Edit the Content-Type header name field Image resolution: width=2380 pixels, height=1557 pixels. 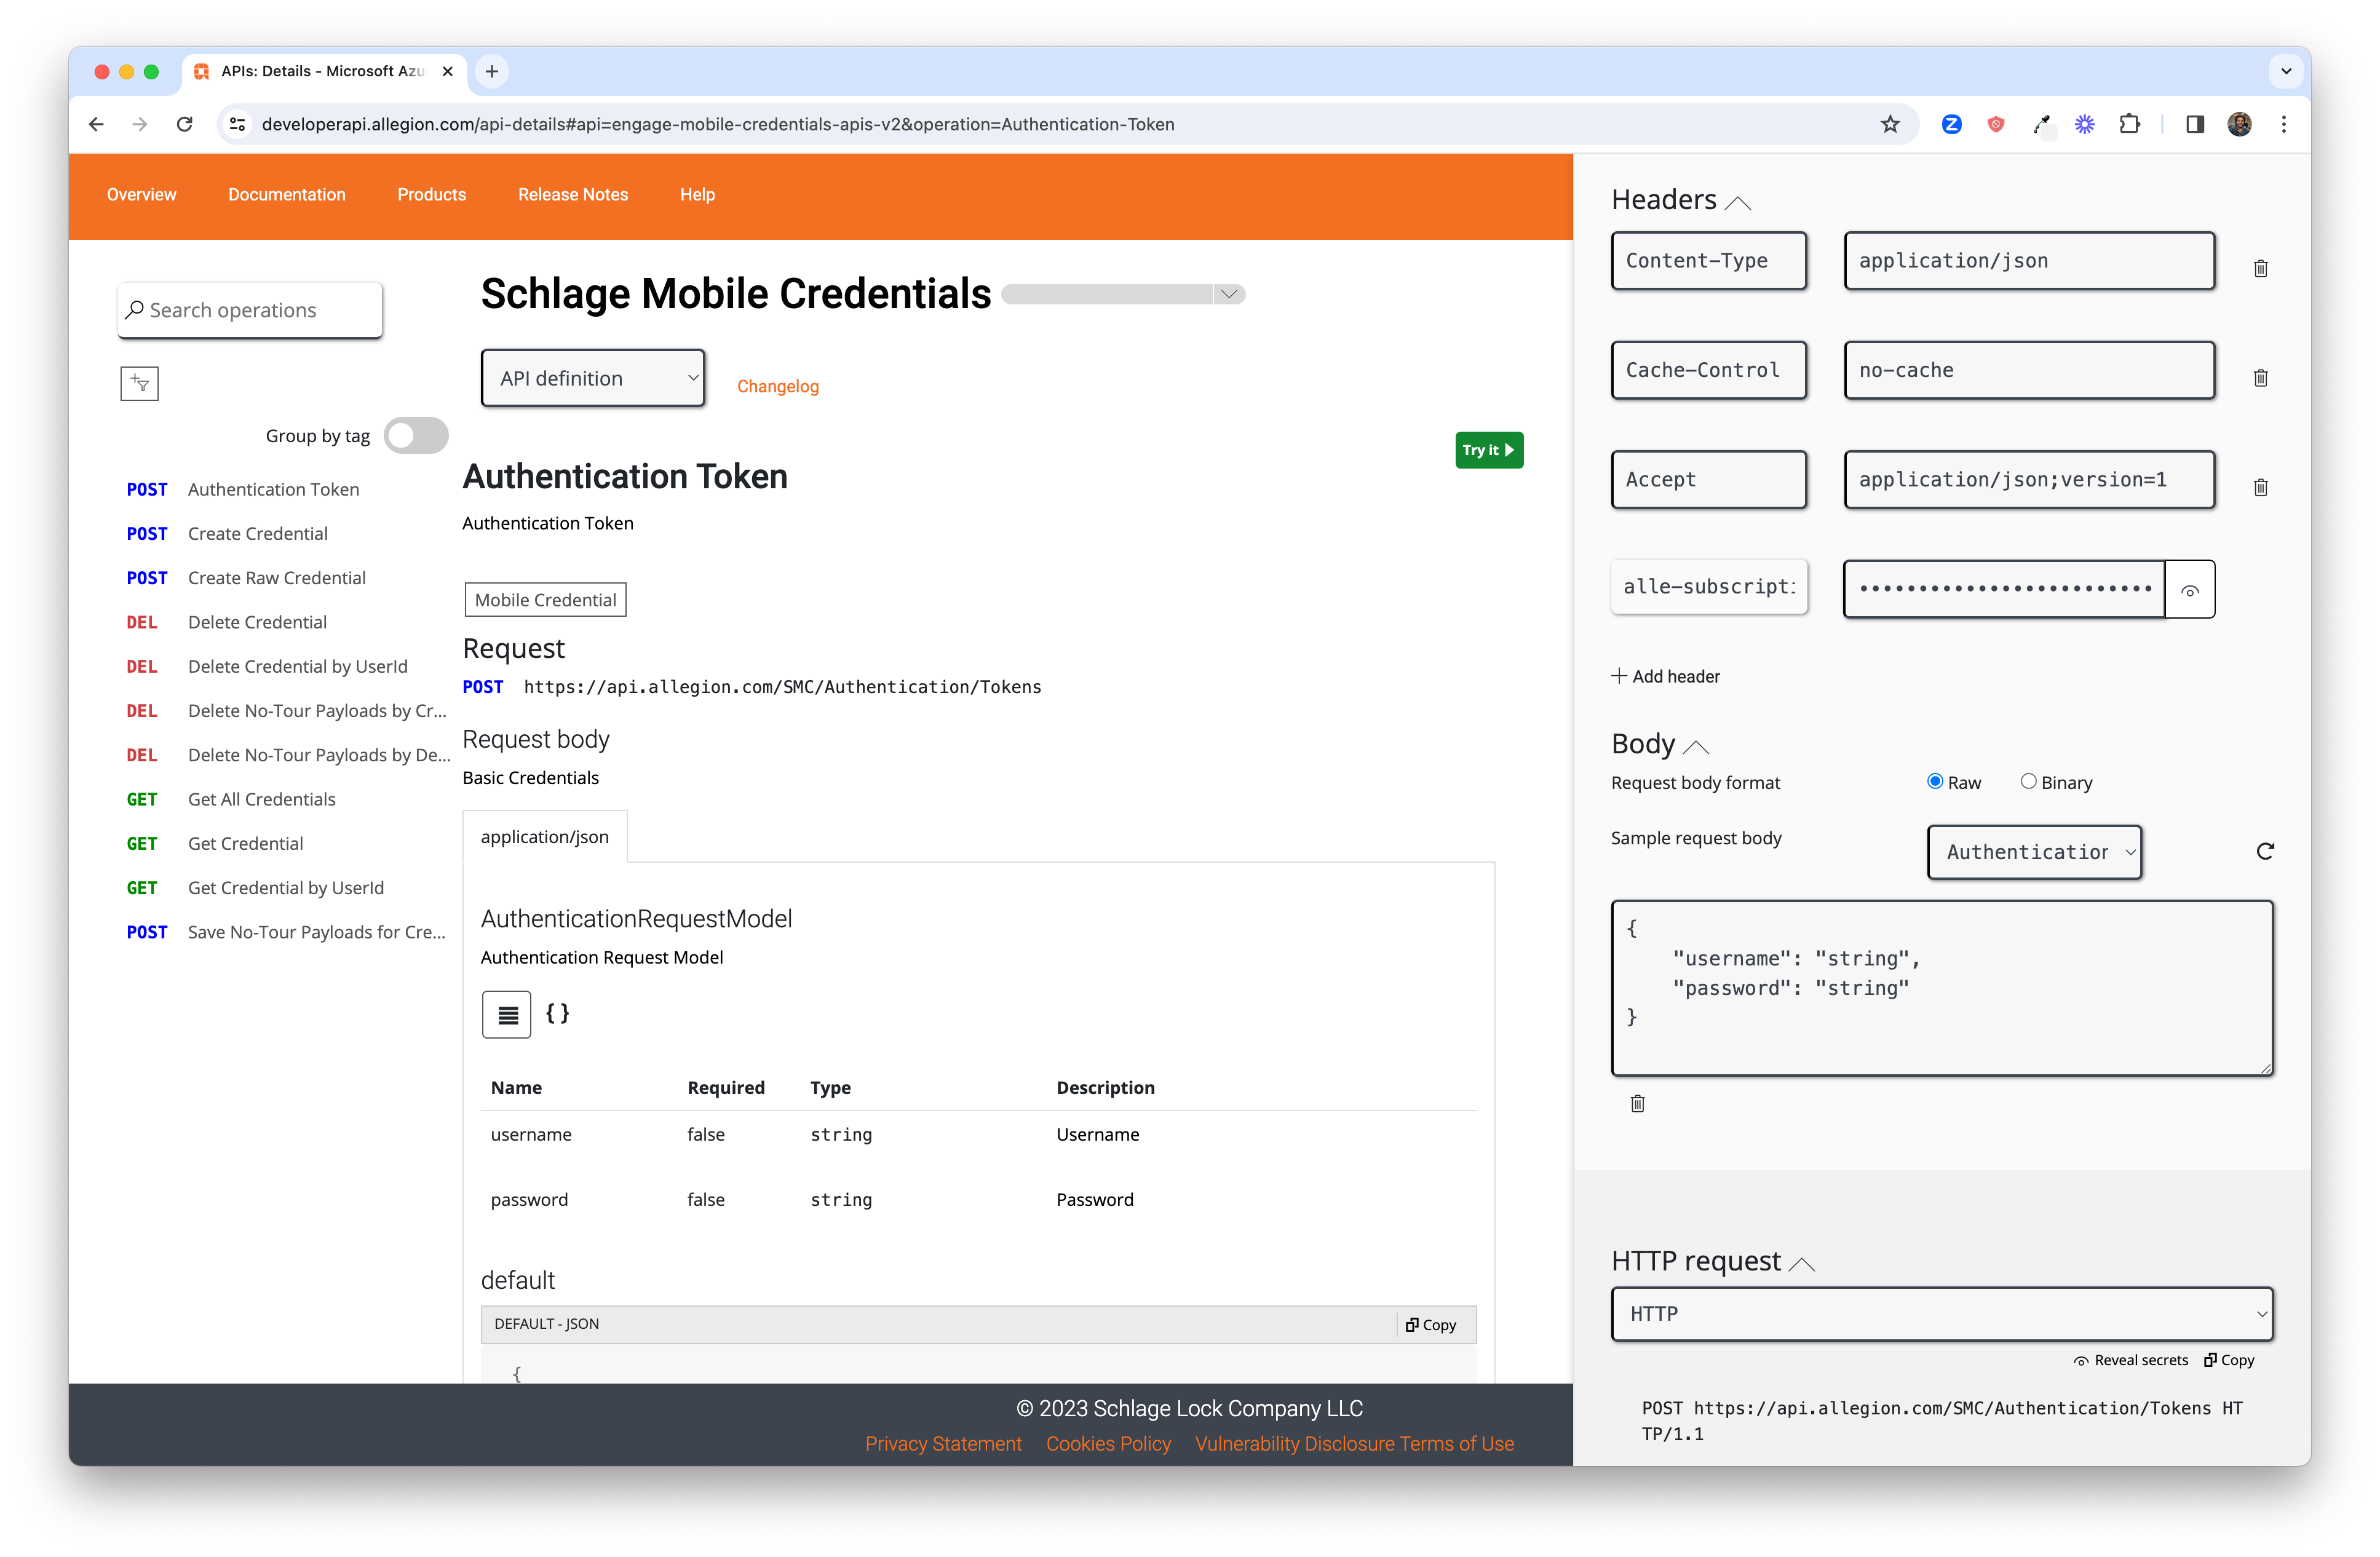pyautogui.click(x=1708, y=261)
